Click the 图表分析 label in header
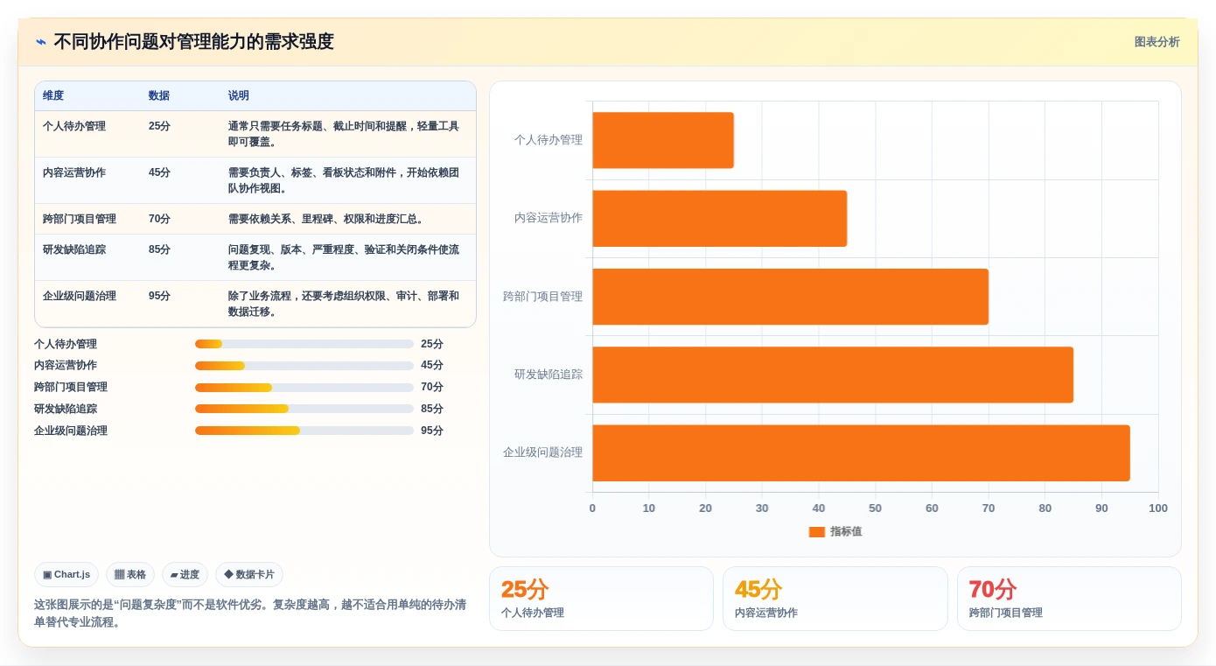Viewport: 1216px width, 666px height. 1157,42
